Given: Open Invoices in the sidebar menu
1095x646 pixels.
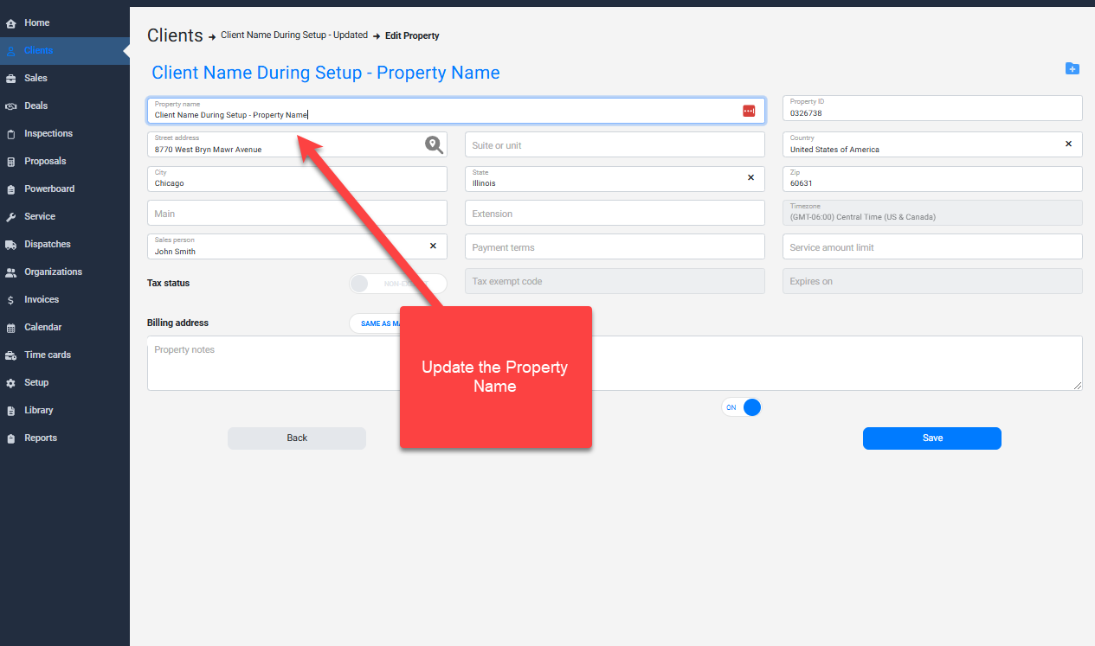Looking at the screenshot, I should (x=42, y=299).
